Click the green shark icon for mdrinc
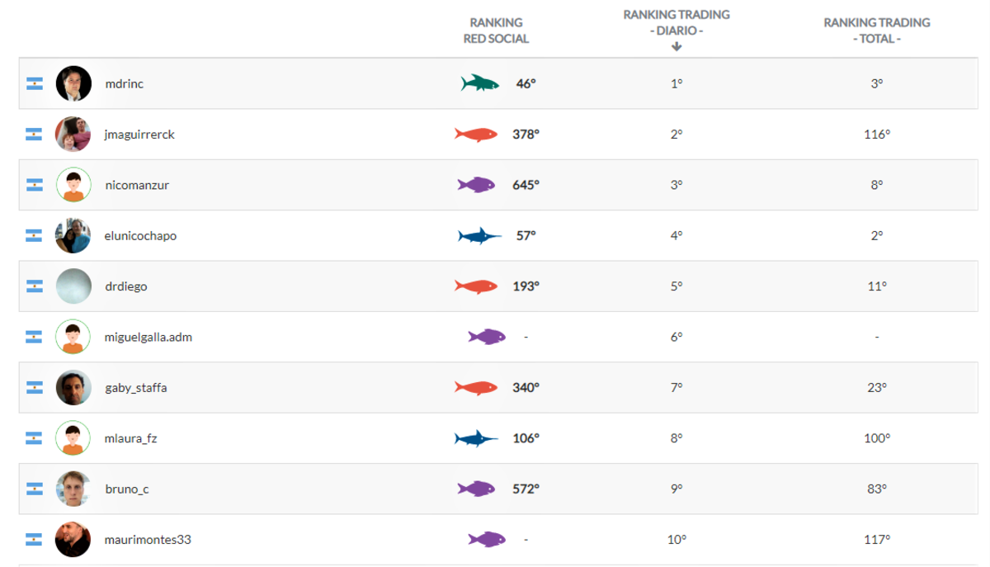 tap(480, 83)
